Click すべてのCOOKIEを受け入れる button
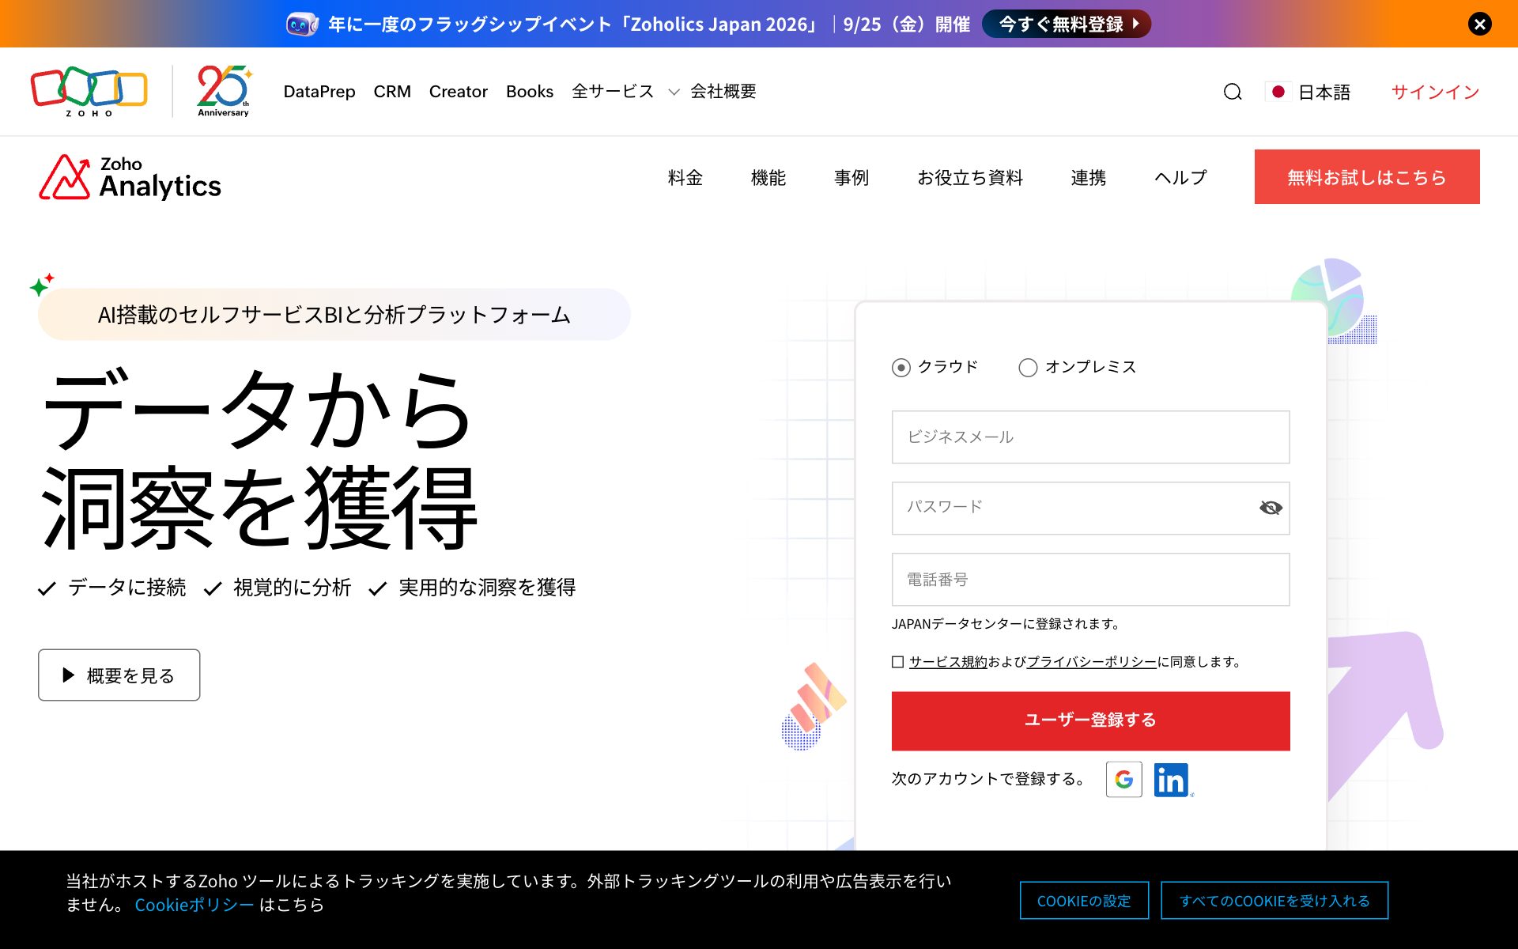 tap(1274, 900)
